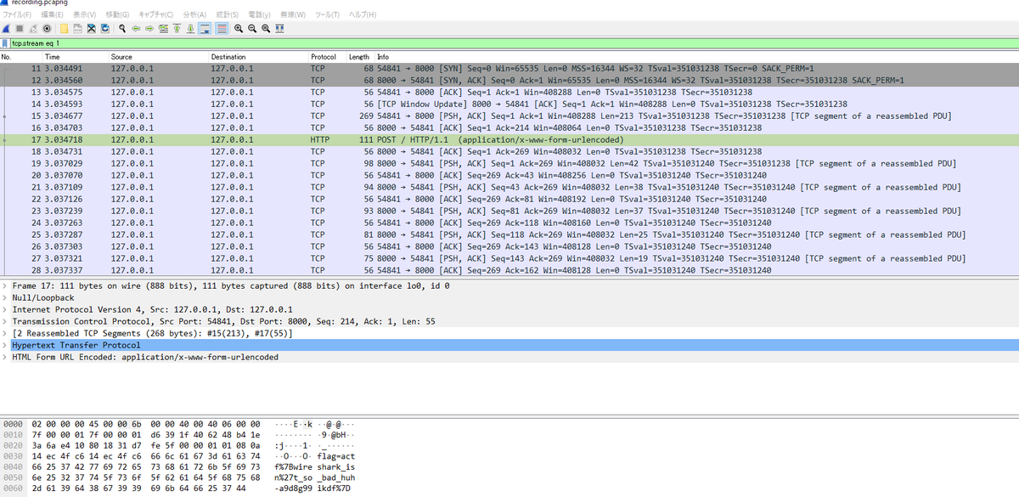
Task: Find a packet with magnifier icon
Action: pos(122,29)
